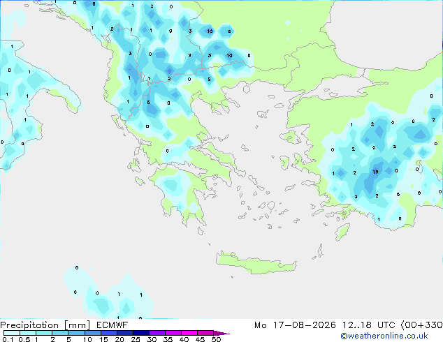Image resolution: width=443 pixels, height=342 pixels.
Task: Click the legend label 35
Action: [168, 339]
